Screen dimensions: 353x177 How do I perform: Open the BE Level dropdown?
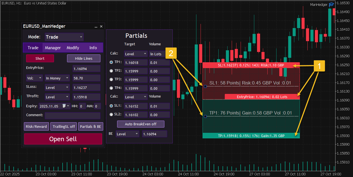[127, 134]
